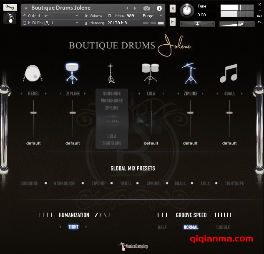Toggle the Mute M button

pyautogui.click(x=173, y=22)
